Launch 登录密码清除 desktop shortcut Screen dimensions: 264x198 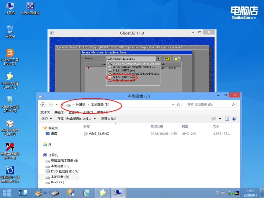[x=10, y=151]
